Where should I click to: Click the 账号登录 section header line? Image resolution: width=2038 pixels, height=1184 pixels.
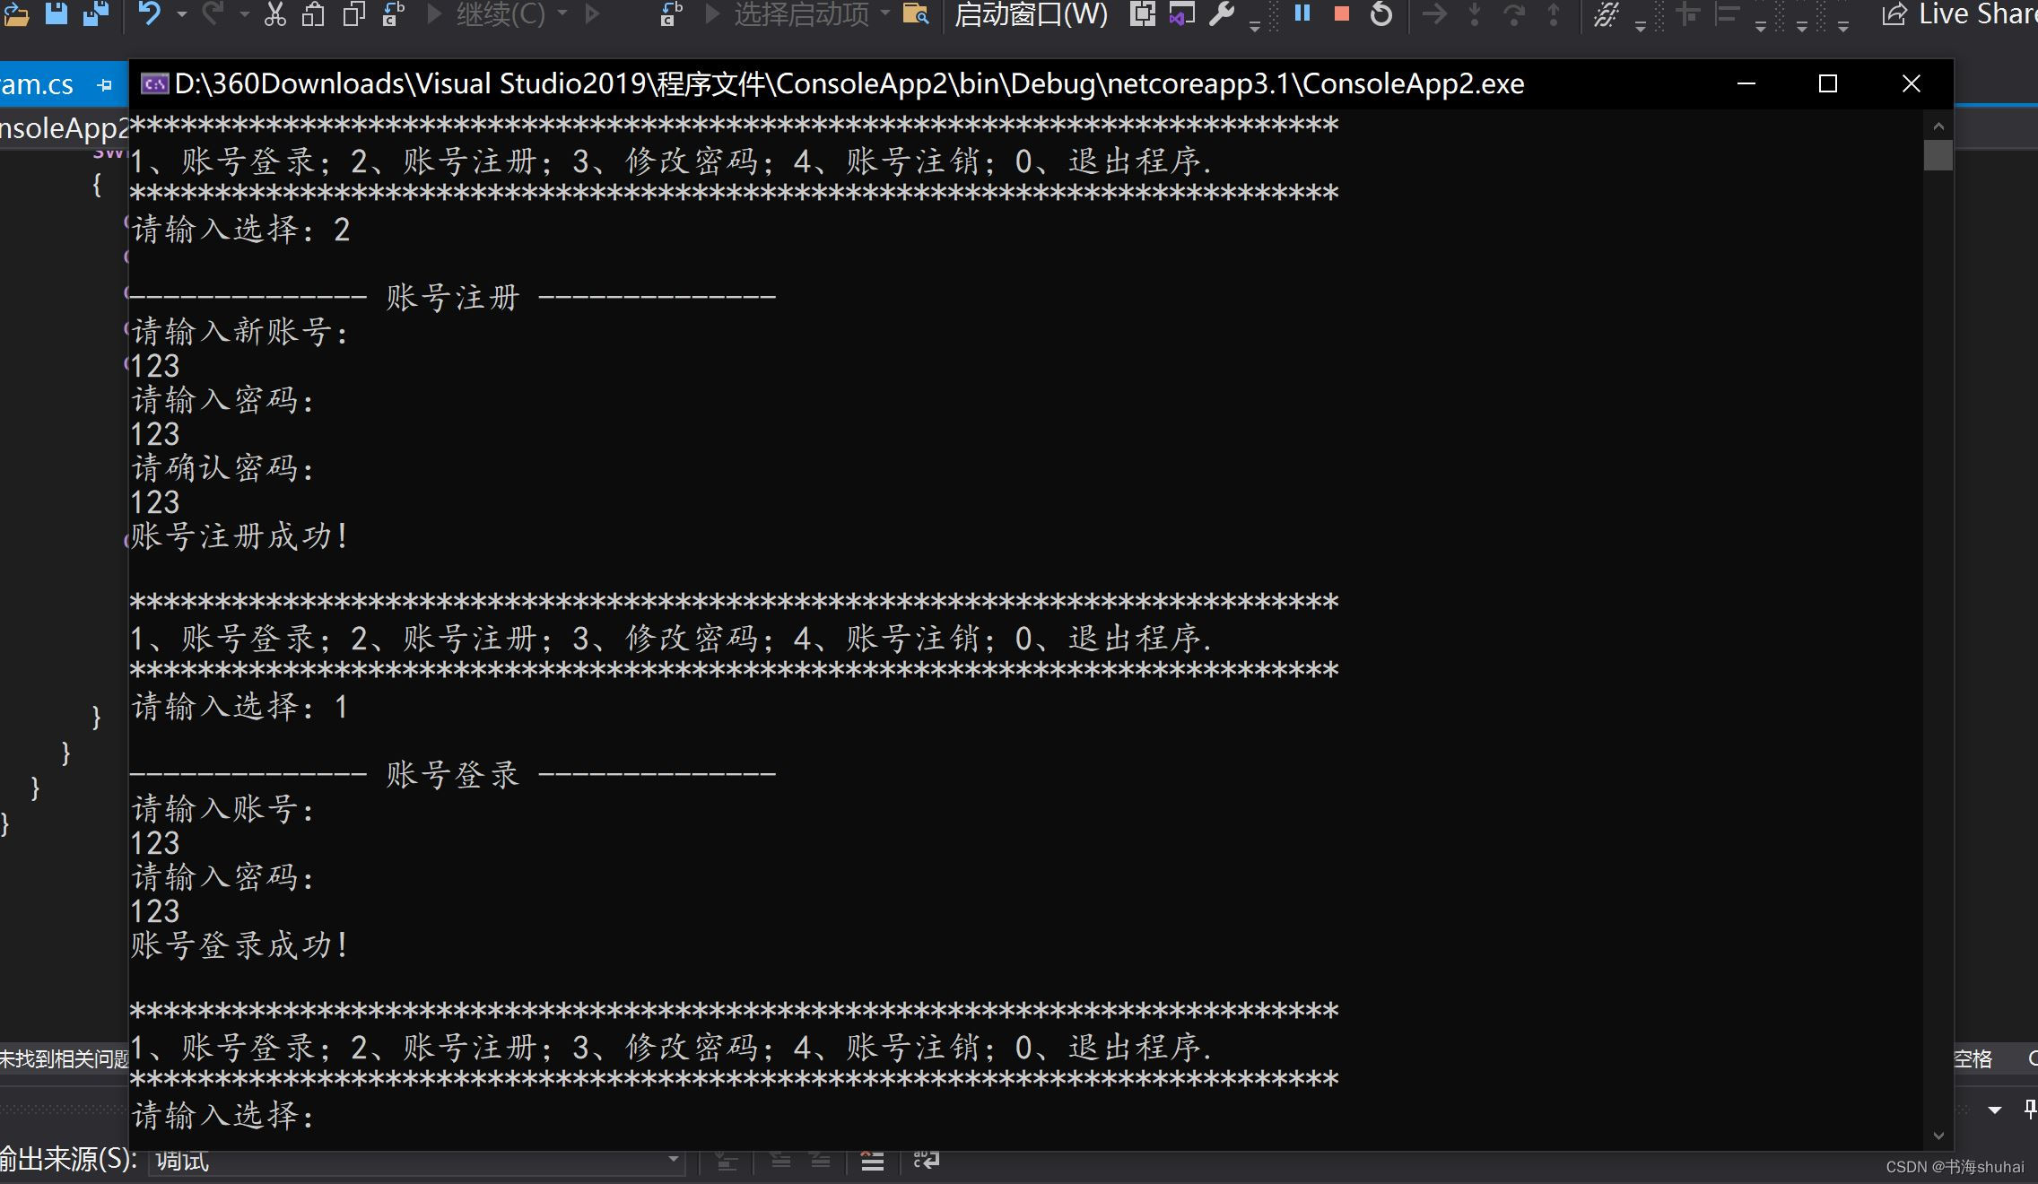(452, 775)
